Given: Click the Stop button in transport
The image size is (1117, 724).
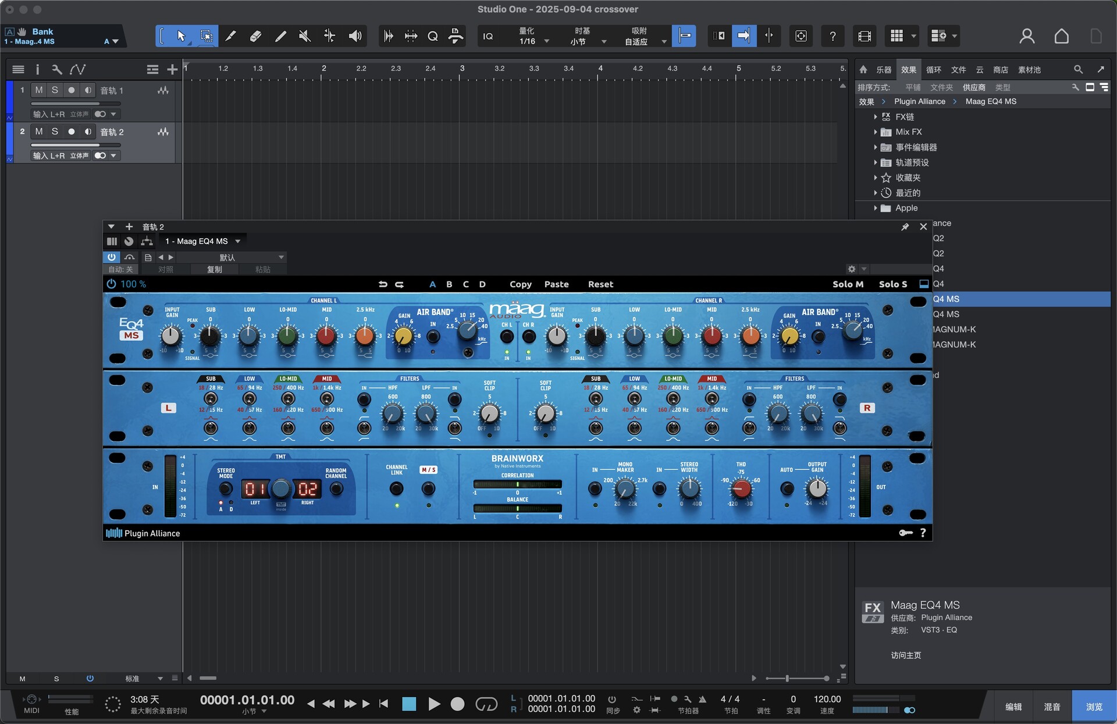Looking at the screenshot, I should (409, 704).
